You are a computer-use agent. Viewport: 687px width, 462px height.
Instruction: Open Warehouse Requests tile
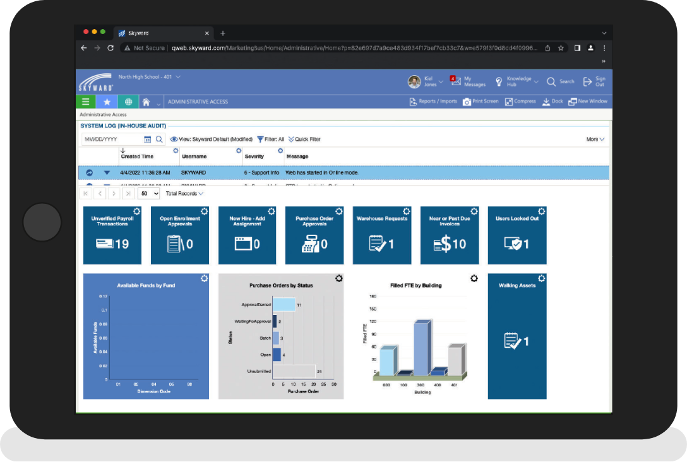point(382,235)
